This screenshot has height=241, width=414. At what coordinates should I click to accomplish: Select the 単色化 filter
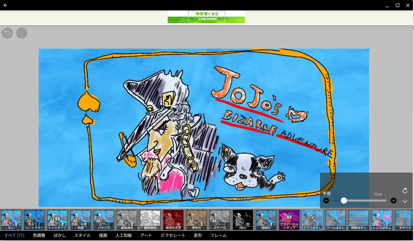click(x=196, y=220)
